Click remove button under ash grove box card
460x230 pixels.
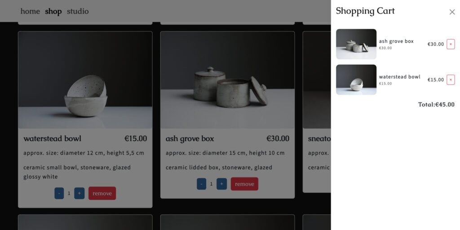coord(244,184)
